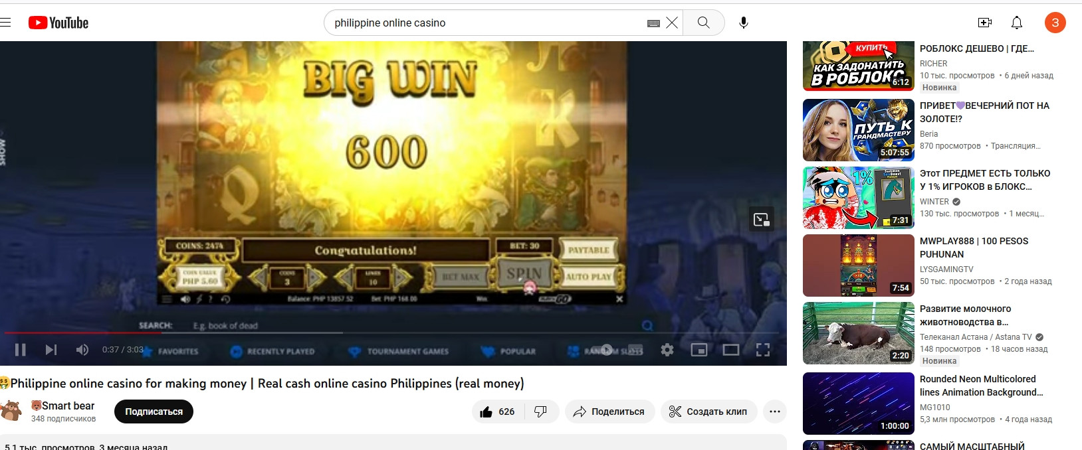The width and height of the screenshot is (1082, 450).
Task: Open the LYSGAMINGTV channel name
Action: (946, 269)
